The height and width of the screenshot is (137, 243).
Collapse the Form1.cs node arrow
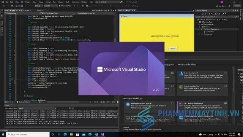coord(199,27)
